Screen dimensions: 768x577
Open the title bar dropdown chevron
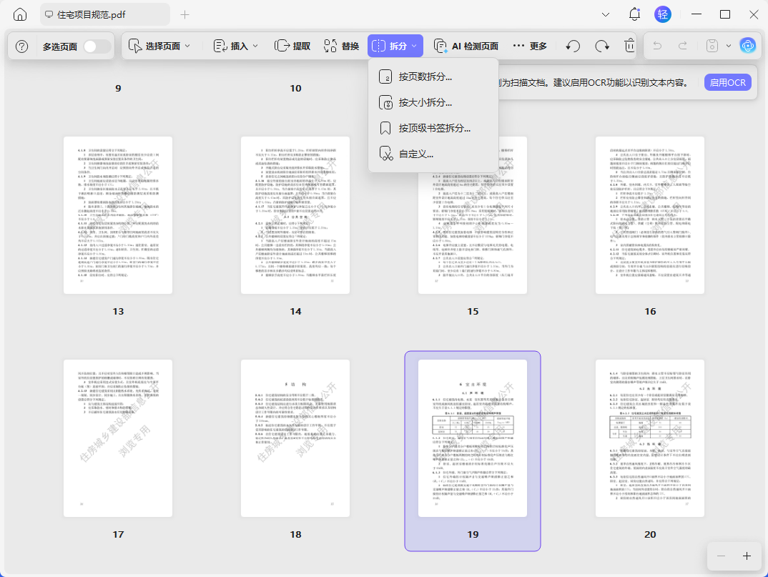tap(606, 15)
